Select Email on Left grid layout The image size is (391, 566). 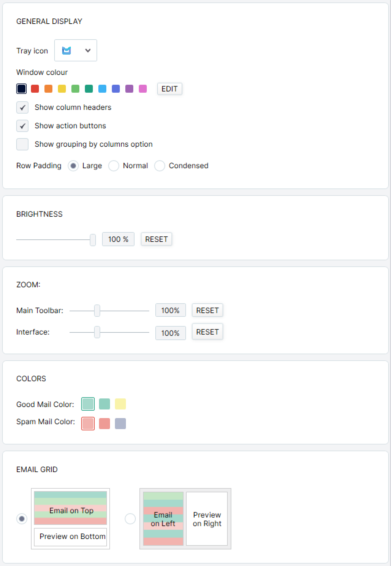pos(130,519)
